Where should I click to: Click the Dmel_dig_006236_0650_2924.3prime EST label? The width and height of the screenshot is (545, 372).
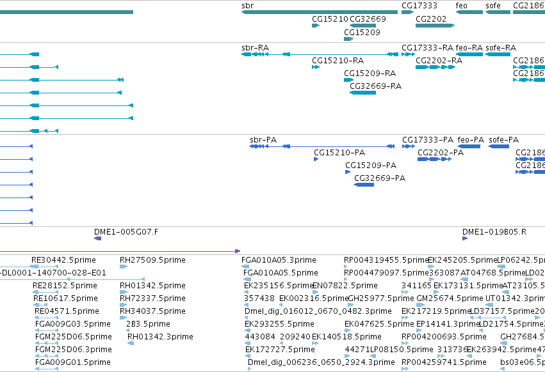321,362
